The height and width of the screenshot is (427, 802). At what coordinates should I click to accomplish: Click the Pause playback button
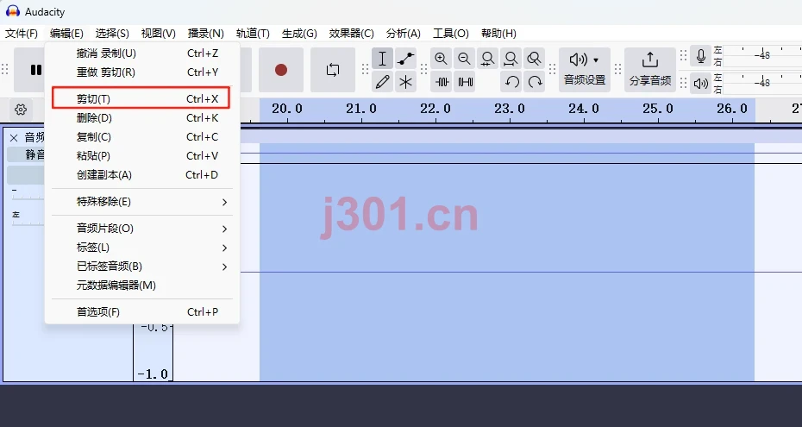point(34,70)
